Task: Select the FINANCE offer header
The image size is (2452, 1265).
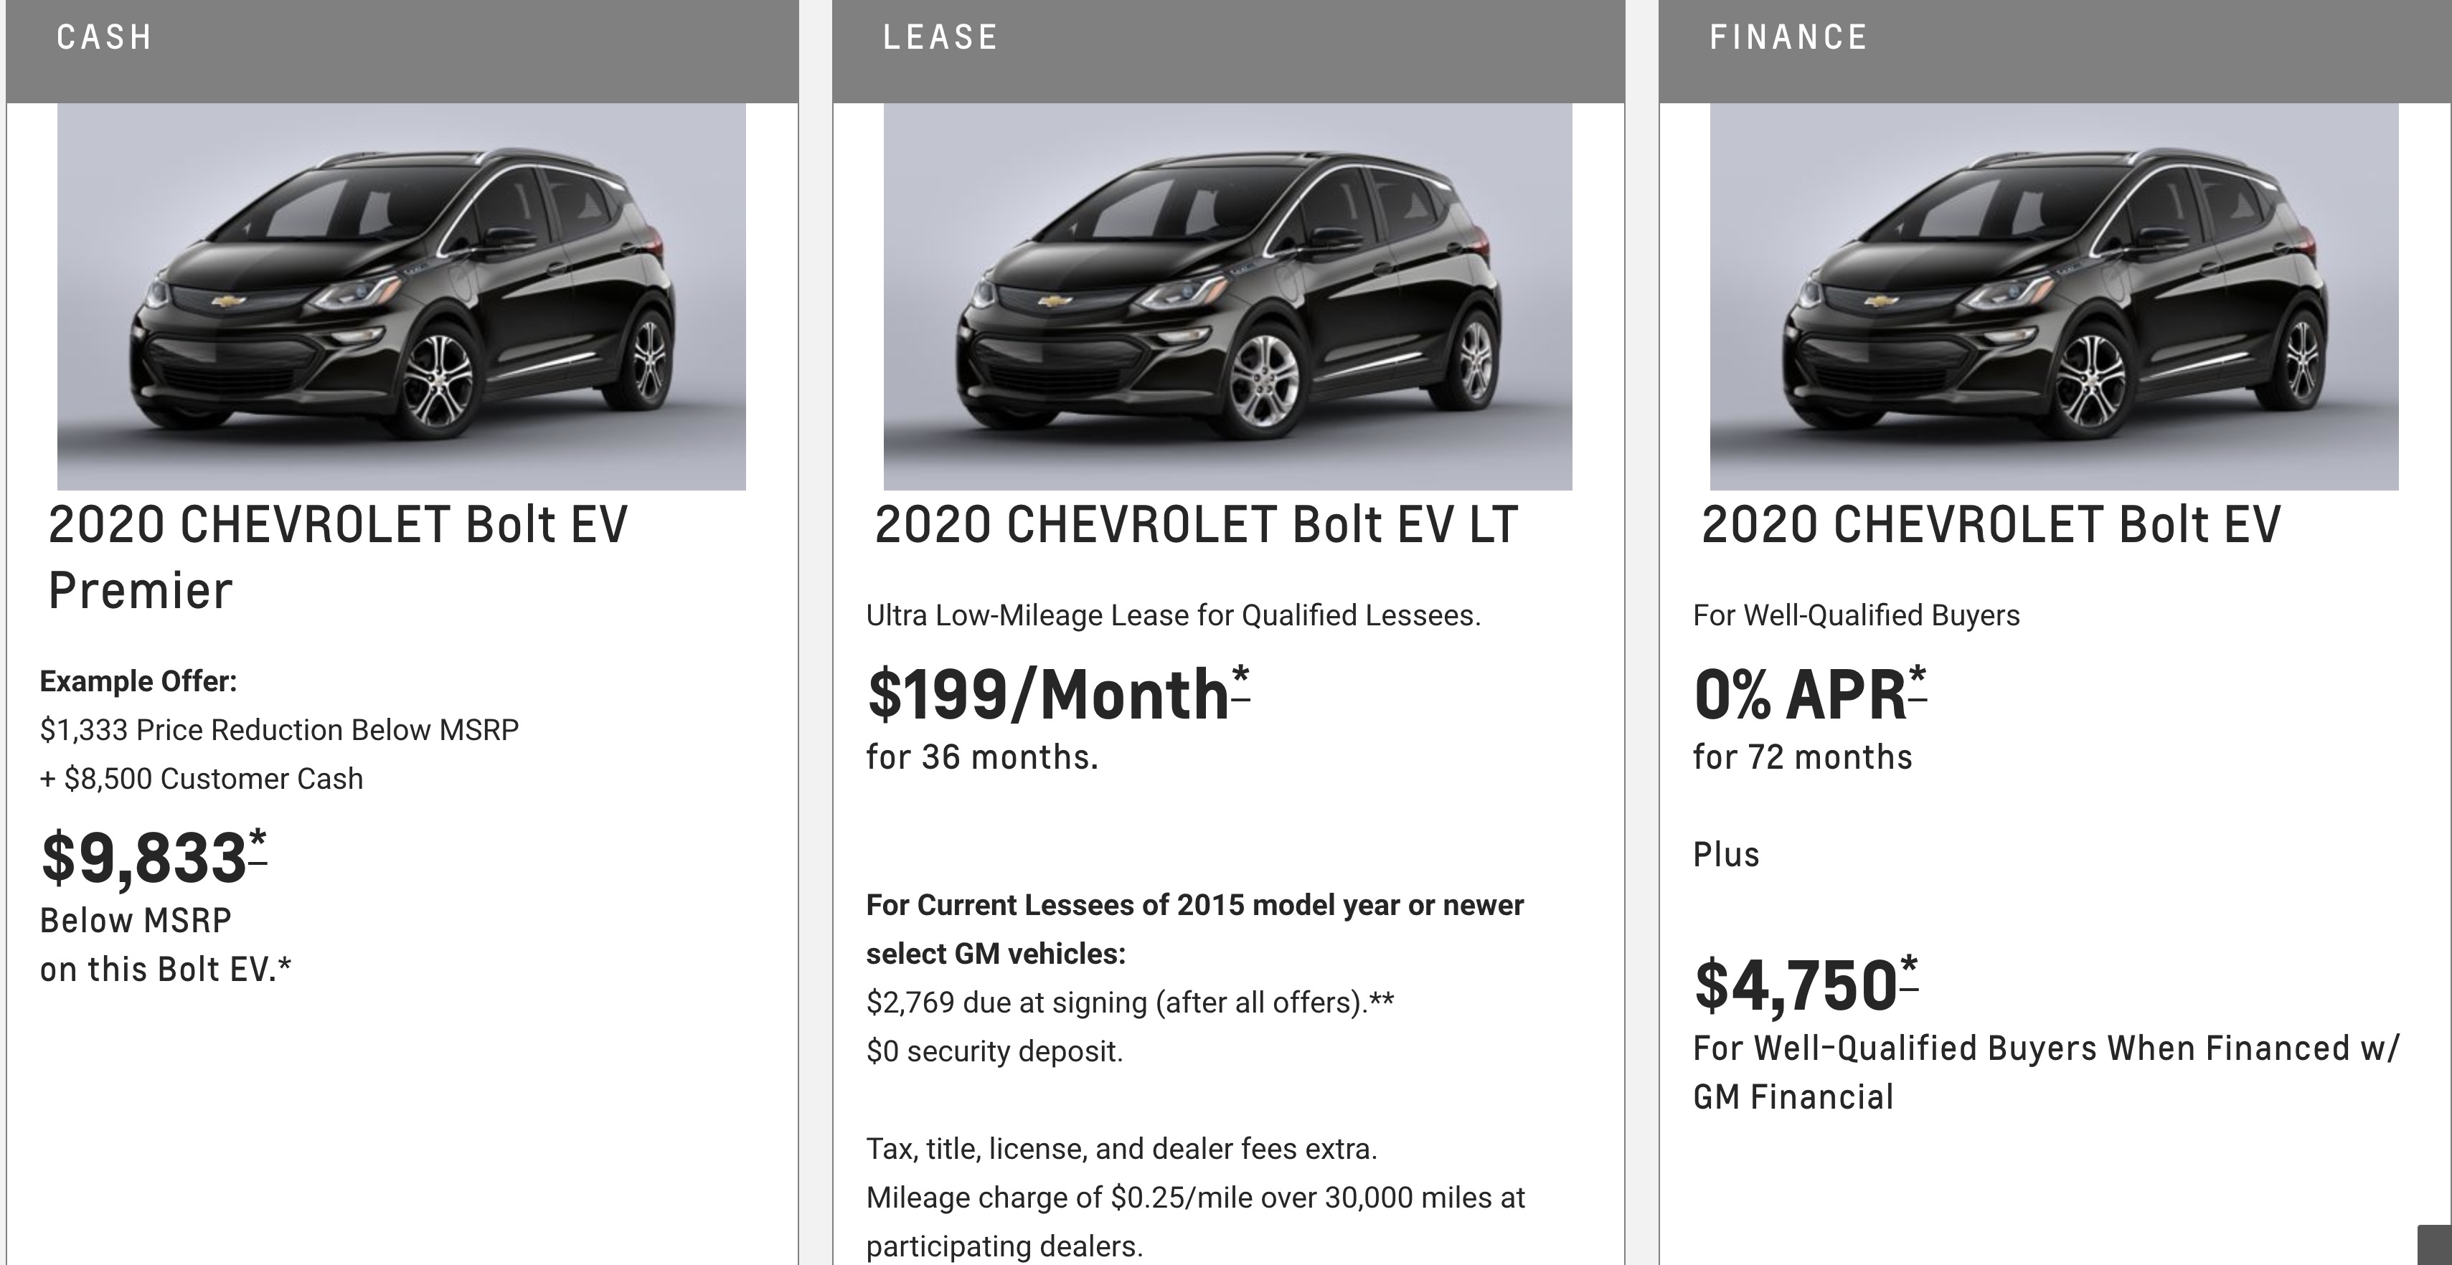Action: (1788, 38)
